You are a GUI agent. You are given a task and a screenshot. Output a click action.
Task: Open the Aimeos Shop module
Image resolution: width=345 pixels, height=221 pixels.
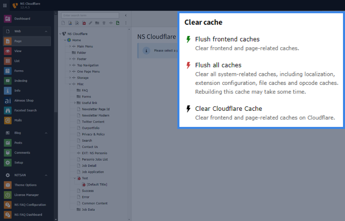click(24, 100)
